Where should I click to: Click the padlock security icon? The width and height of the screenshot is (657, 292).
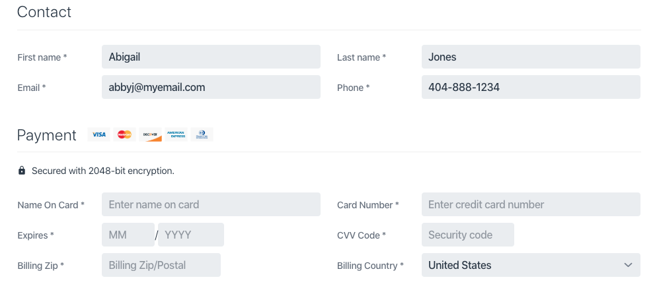pos(22,171)
